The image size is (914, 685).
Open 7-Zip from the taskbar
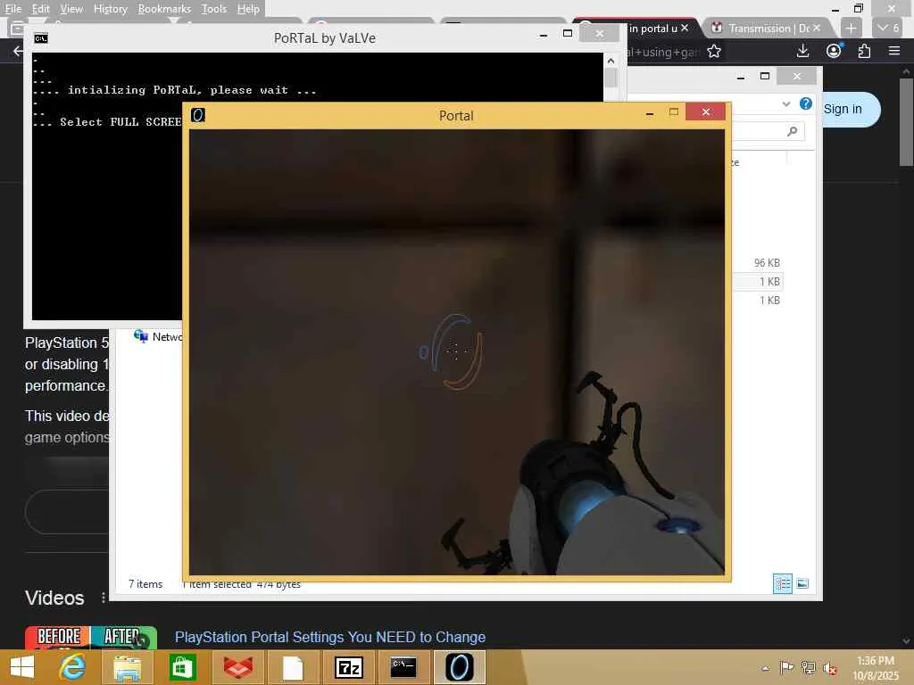(x=349, y=667)
